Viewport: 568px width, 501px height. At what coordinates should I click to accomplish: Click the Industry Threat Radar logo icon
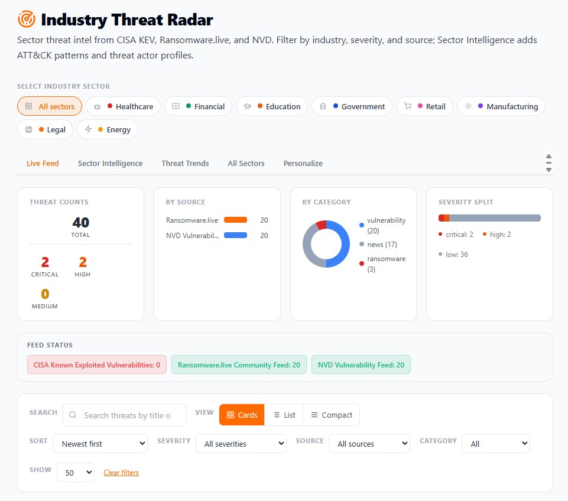pos(24,18)
